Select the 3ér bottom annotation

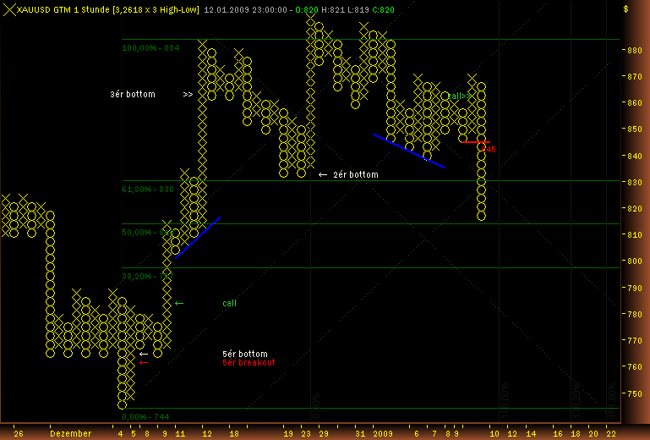133,94
